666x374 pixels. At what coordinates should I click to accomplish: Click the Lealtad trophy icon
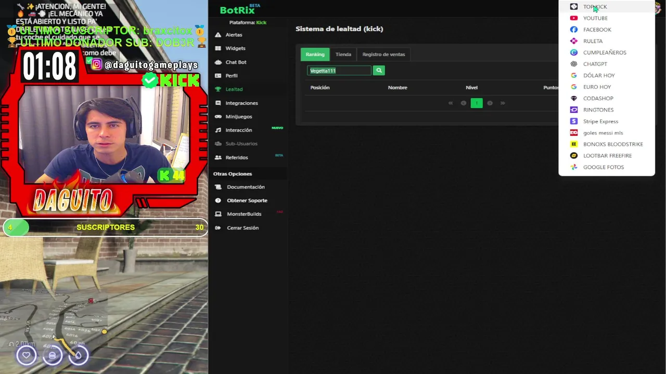pos(218,89)
